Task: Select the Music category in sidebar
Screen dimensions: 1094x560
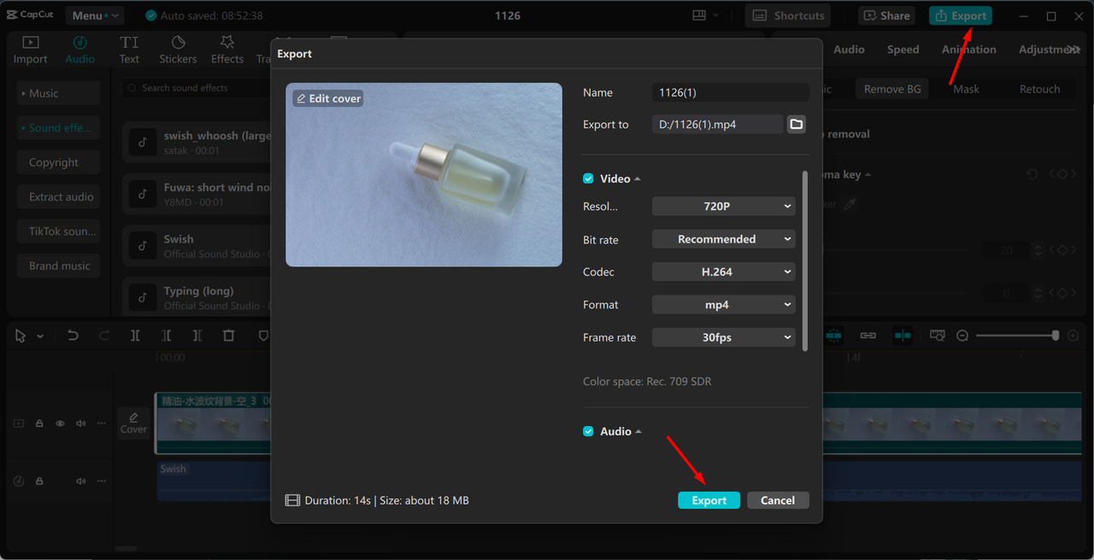Action: (x=58, y=93)
